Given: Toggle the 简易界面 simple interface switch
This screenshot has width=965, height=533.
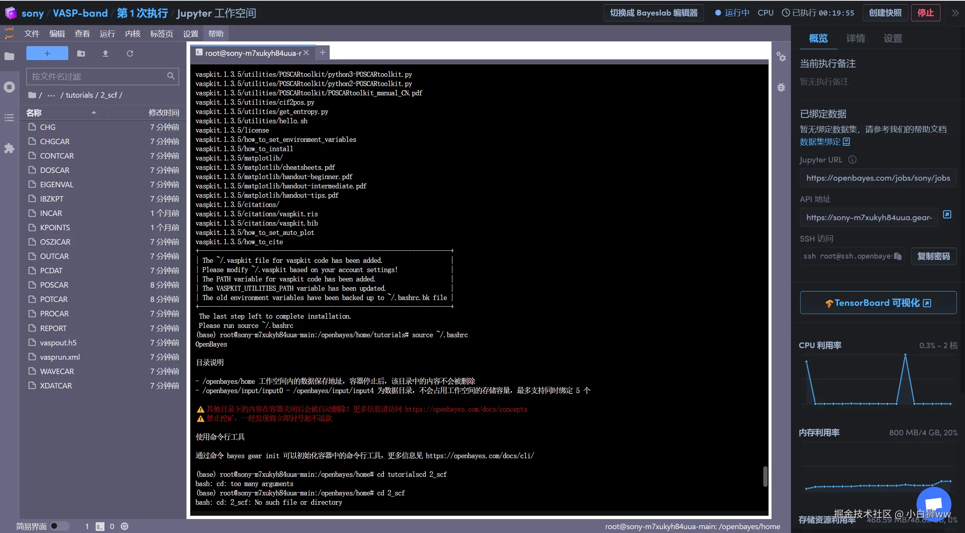Looking at the screenshot, I should point(59,526).
